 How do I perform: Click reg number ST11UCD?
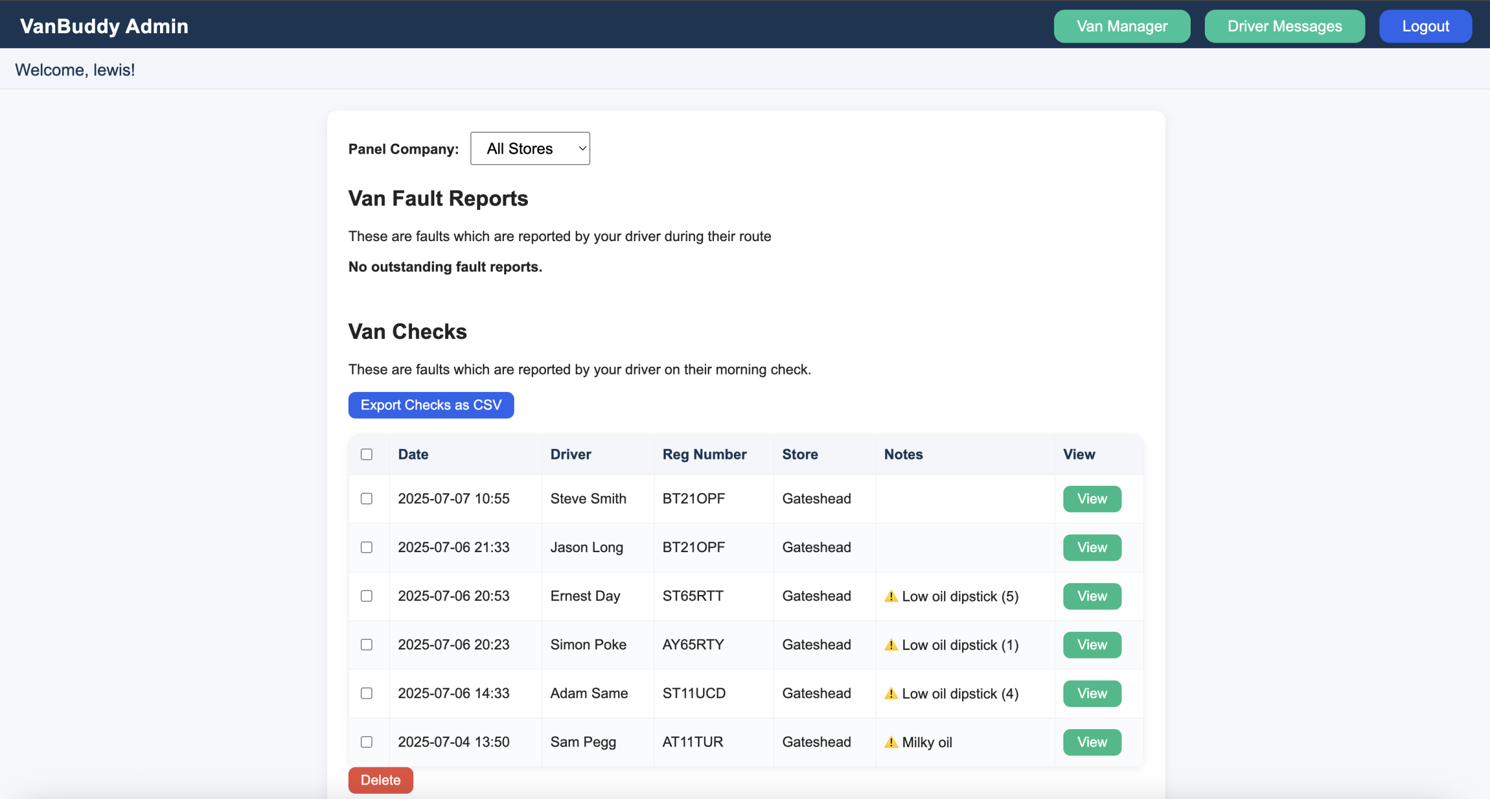694,693
